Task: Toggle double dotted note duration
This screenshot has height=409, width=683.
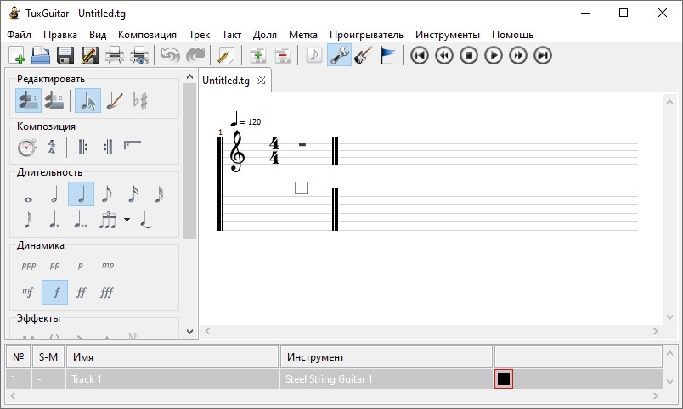Action: point(81,220)
